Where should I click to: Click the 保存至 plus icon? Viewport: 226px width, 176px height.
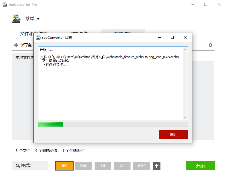(16, 45)
